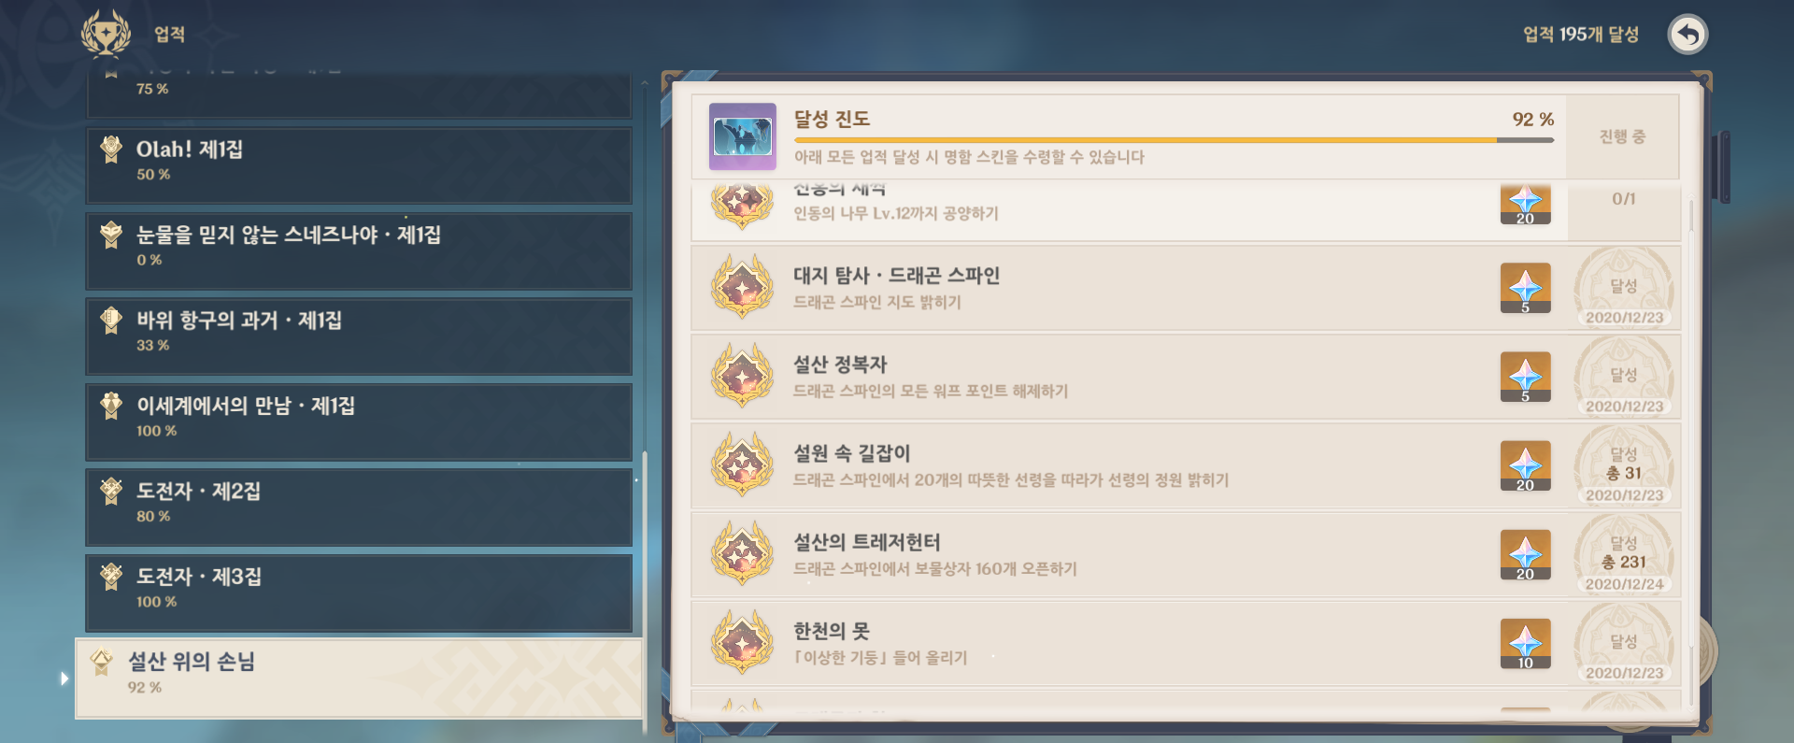Open the 눈물을 믿지 않는 스네즈나야 · 제1집 category
The image size is (1794, 743).
(359, 250)
